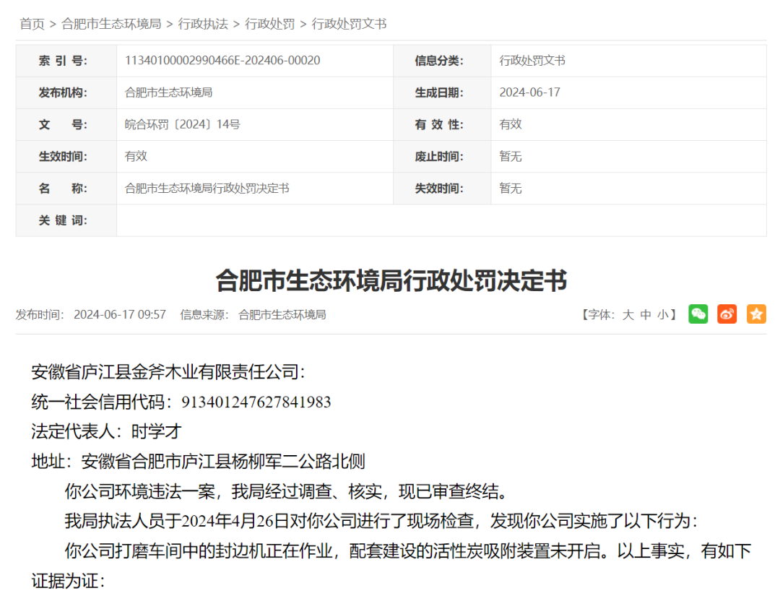Set font size to 大

pyautogui.click(x=628, y=314)
